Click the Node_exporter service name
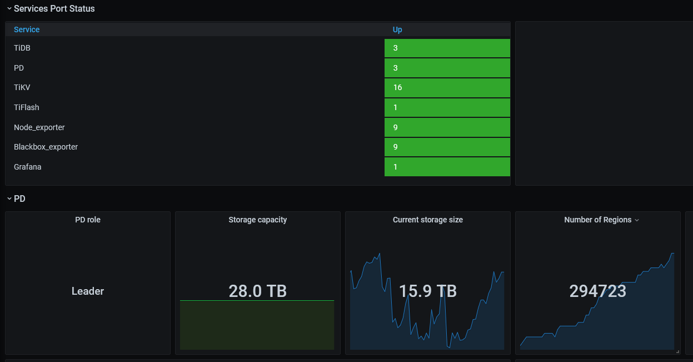 (x=39, y=127)
